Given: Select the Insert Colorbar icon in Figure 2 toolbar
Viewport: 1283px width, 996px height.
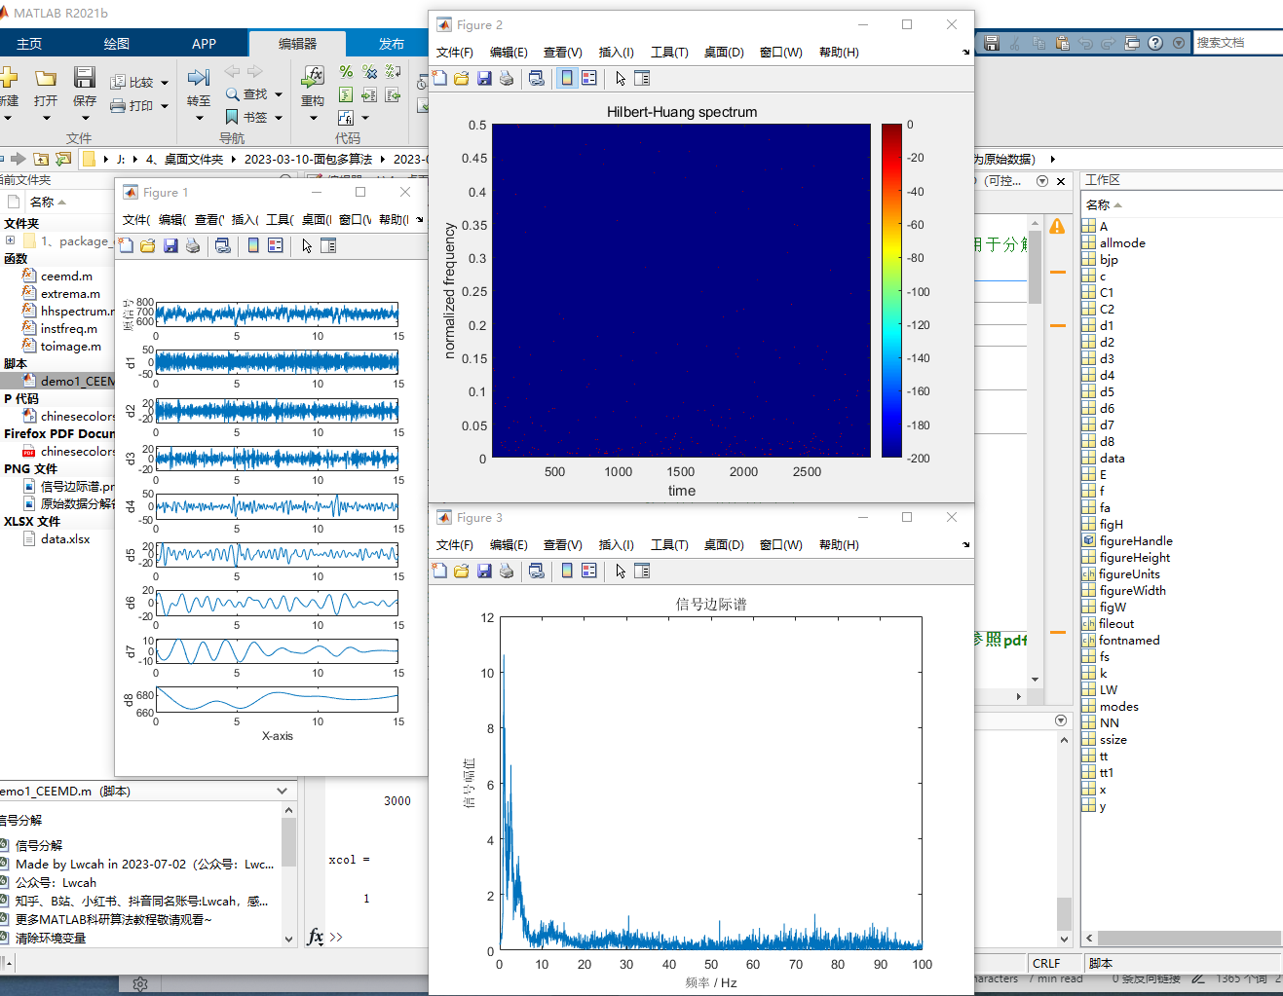Looking at the screenshot, I should tap(567, 78).
